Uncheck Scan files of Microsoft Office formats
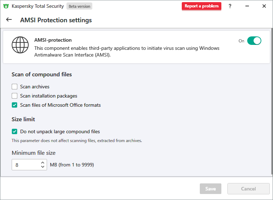Image resolution: width=273 pixels, height=200 pixels. pyautogui.click(x=14, y=105)
